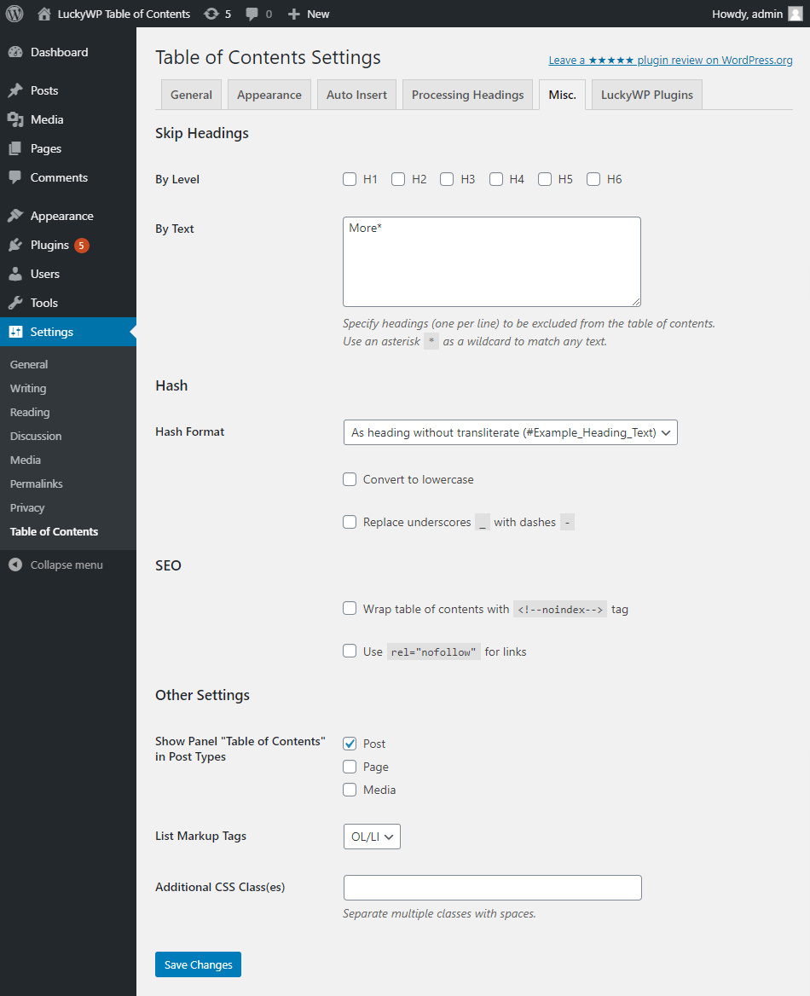Click the plus New icon in admin bar

pyautogui.click(x=294, y=14)
